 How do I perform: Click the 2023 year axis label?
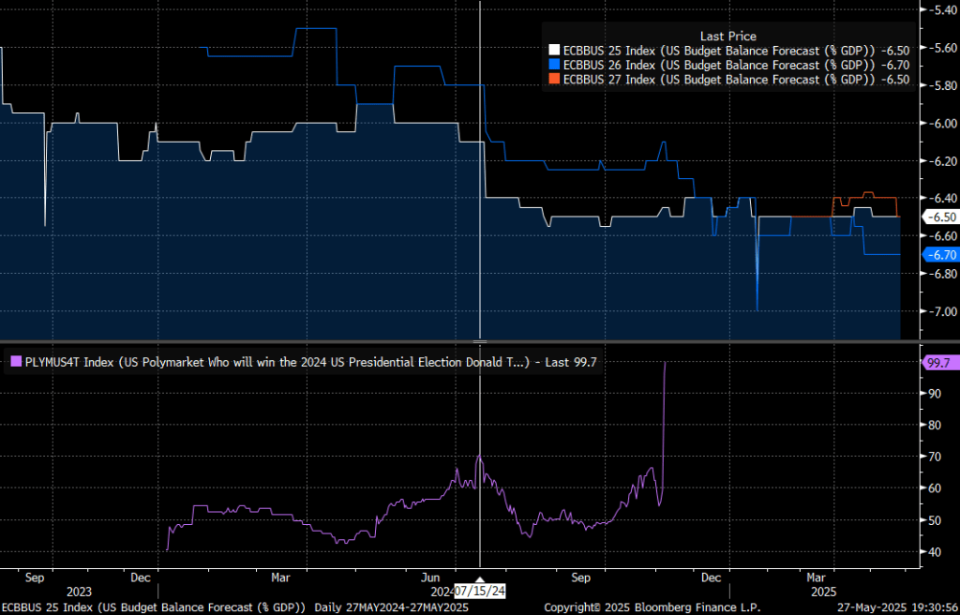tap(79, 591)
